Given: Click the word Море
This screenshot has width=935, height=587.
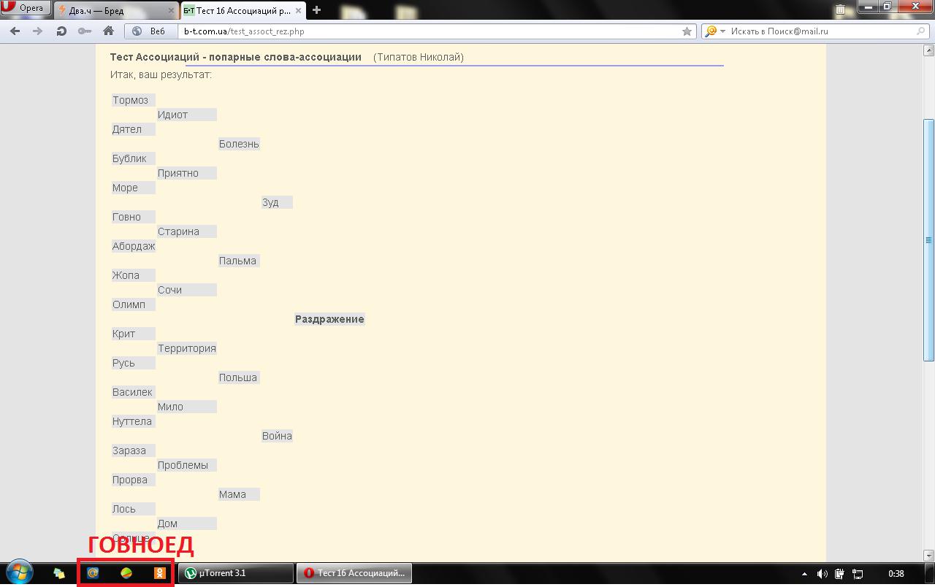Looking at the screenshot, I should 125,188.
